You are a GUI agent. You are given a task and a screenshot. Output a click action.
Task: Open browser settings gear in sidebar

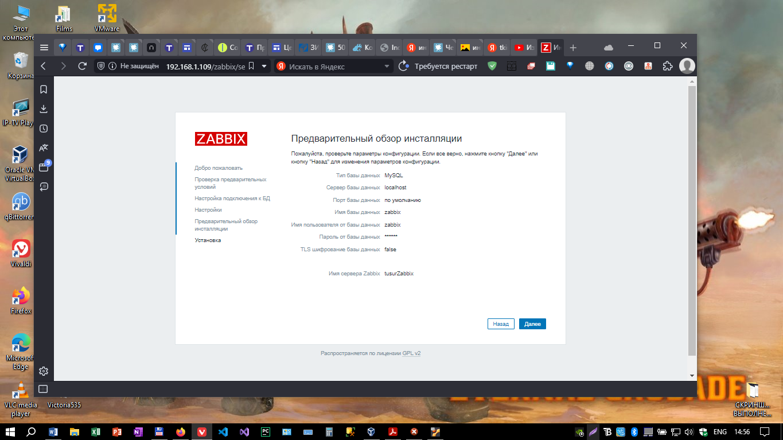[44, 371]
